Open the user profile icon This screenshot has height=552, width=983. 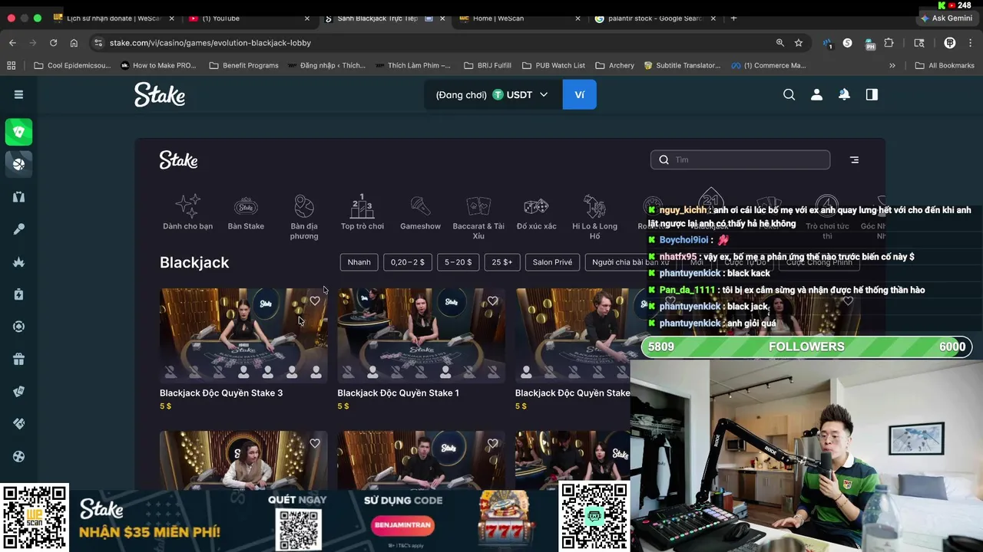coord(816,94)
